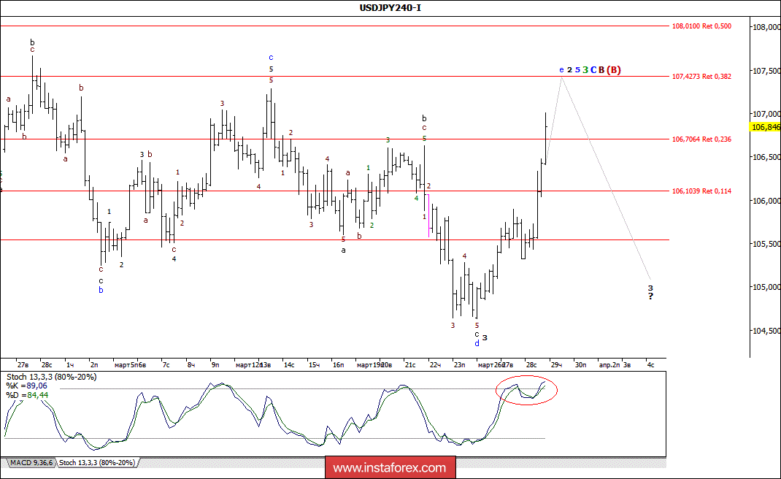Click the %K=89,06 stochastic readout

click(26, 386)
